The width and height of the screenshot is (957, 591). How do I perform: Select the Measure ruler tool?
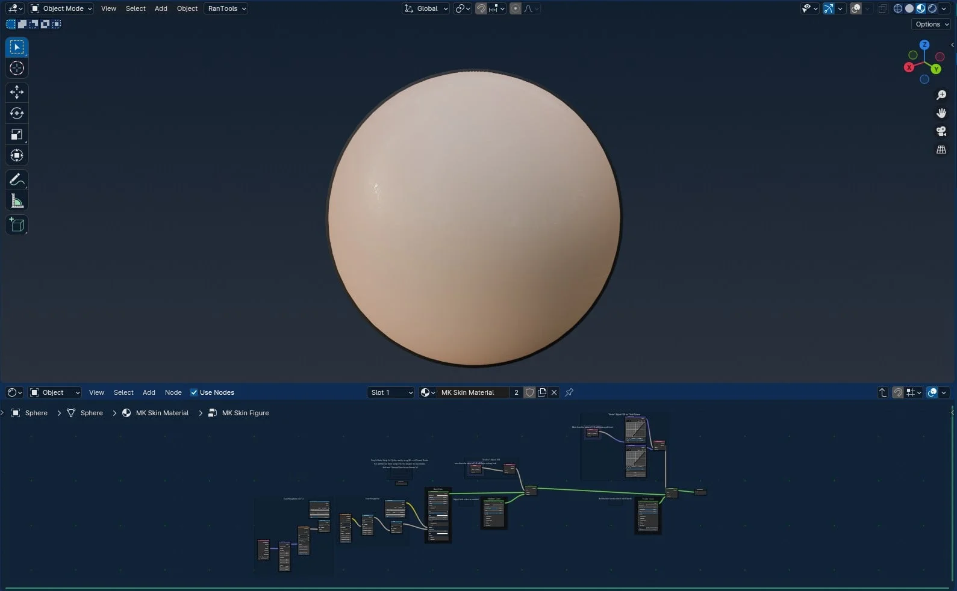[17, 201]
